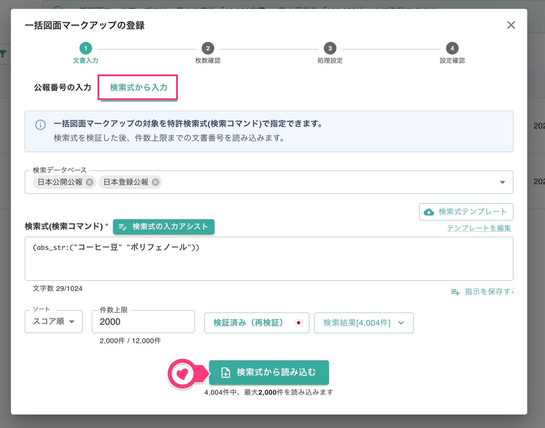Remove the 日本登録公報 chip
The image size is (545, 428).
tap(155, 182)
